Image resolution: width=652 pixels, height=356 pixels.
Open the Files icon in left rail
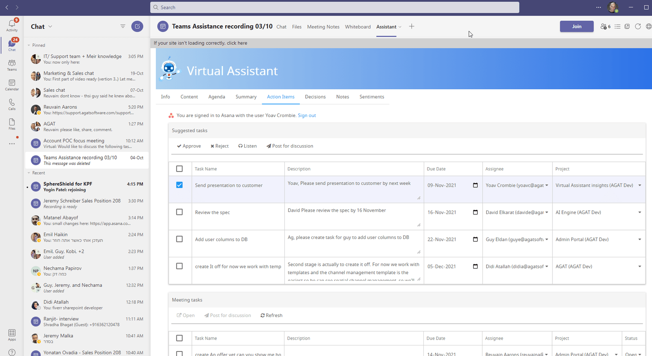(12, 124)
